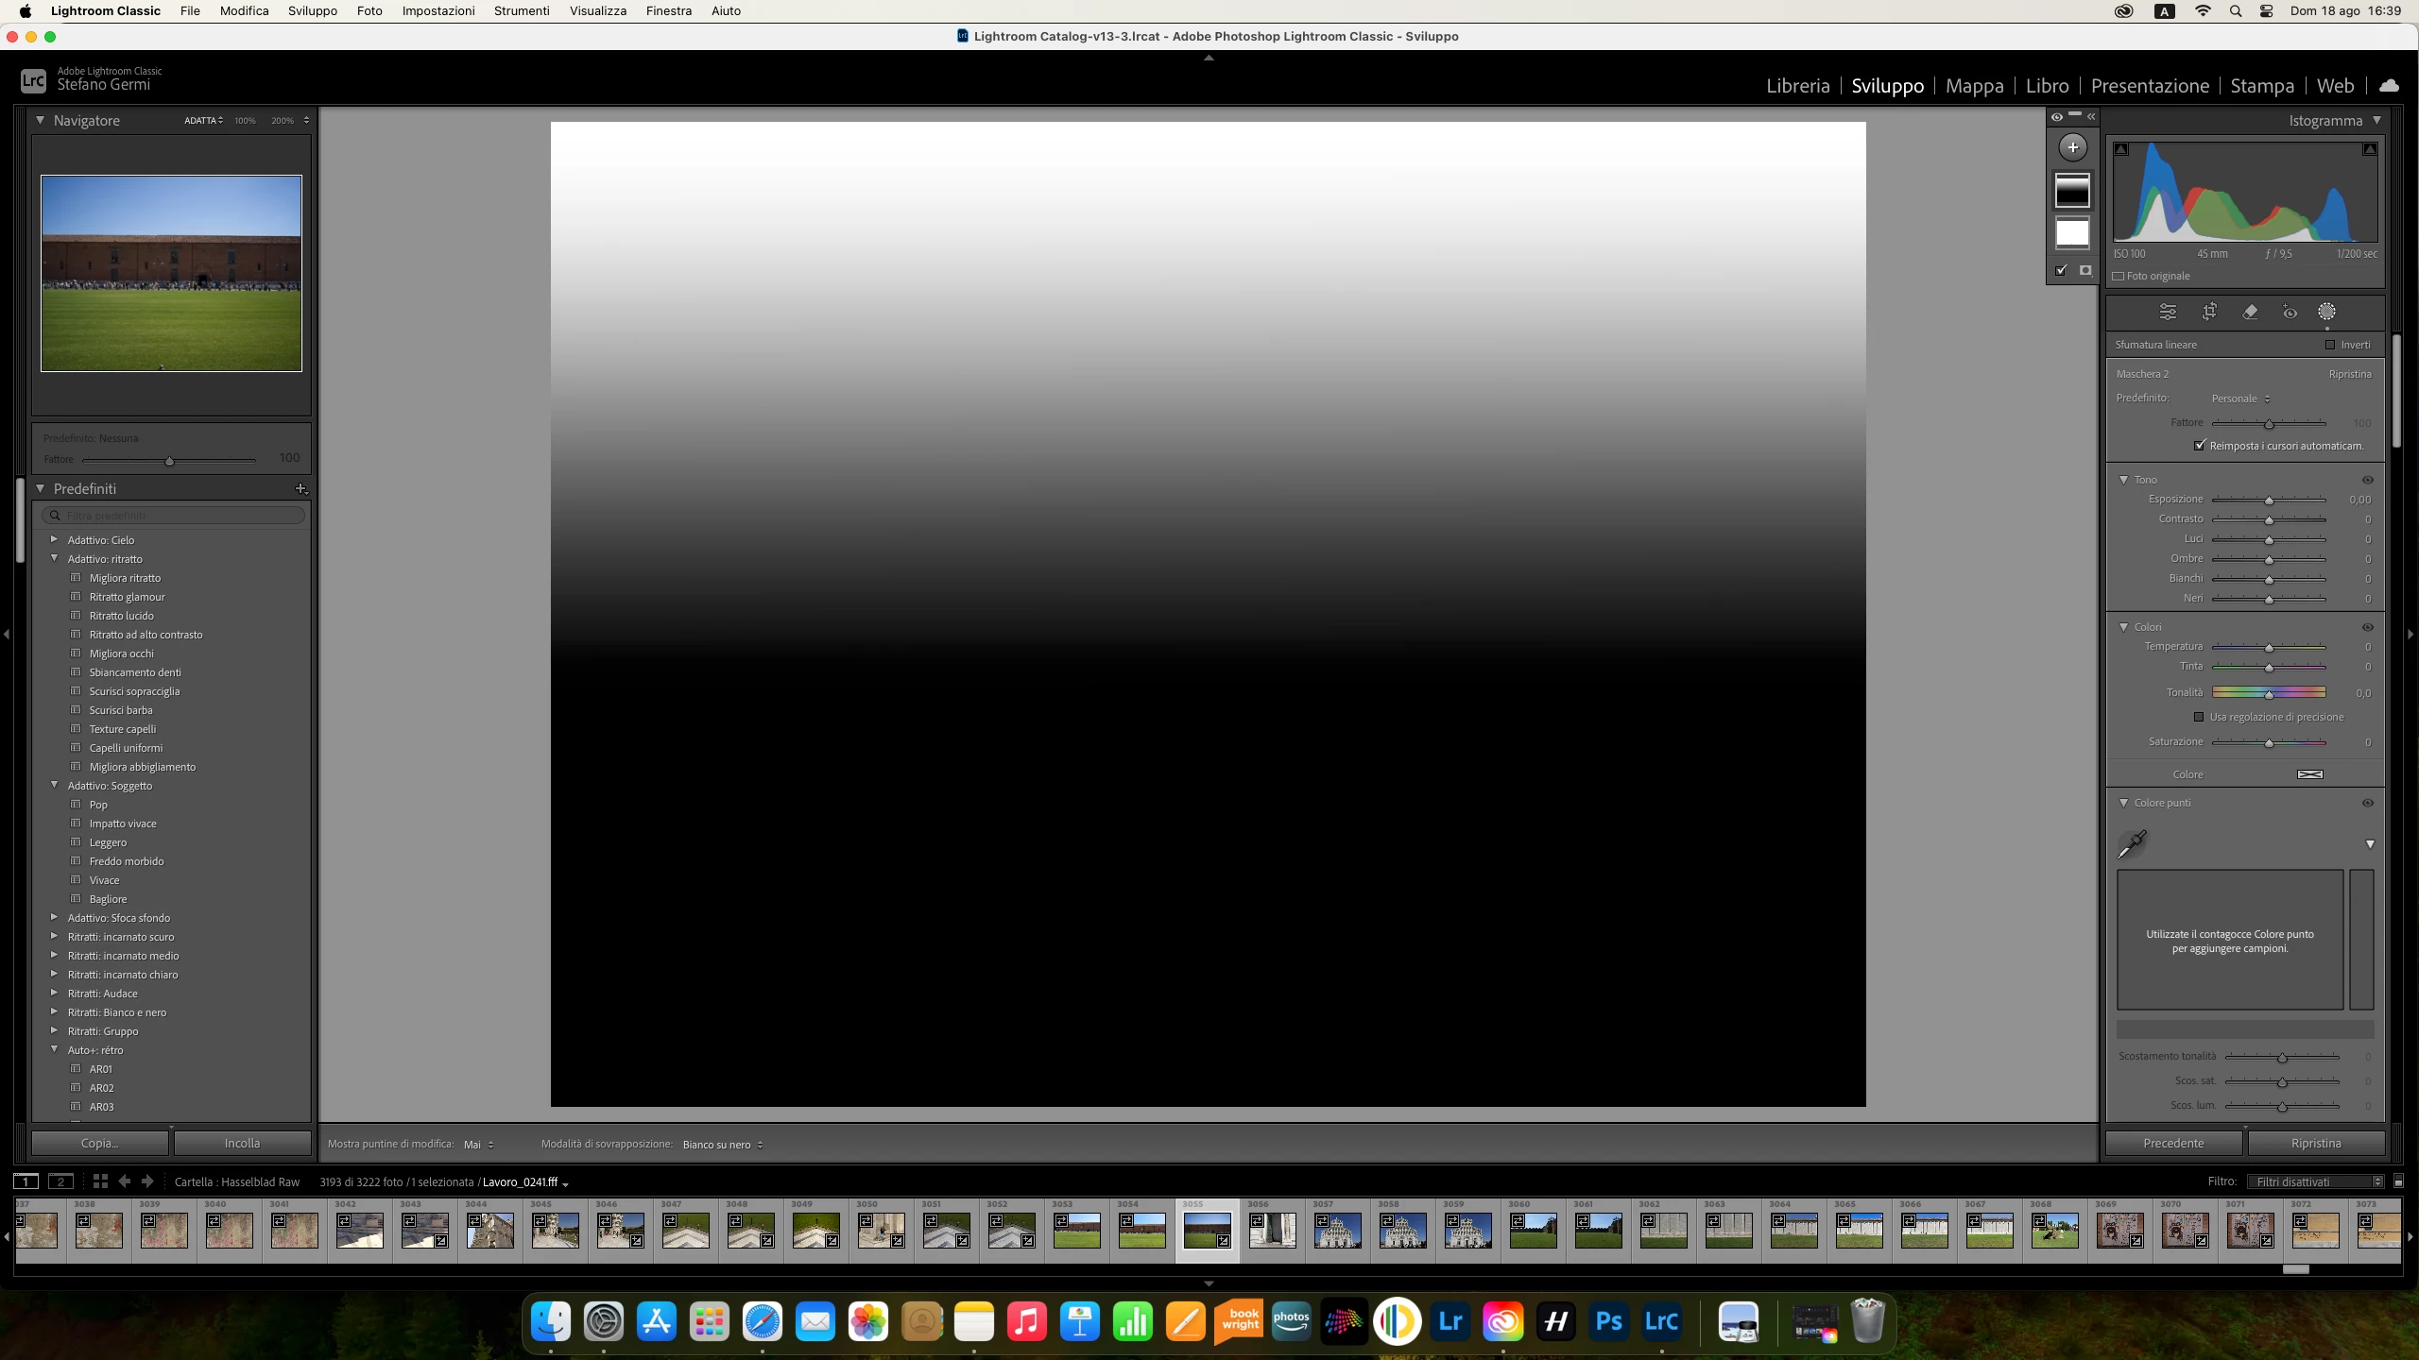Open the Bianco su nero overlay mode dropdown
2419x1360 pixels.
tap(722, 1145)
